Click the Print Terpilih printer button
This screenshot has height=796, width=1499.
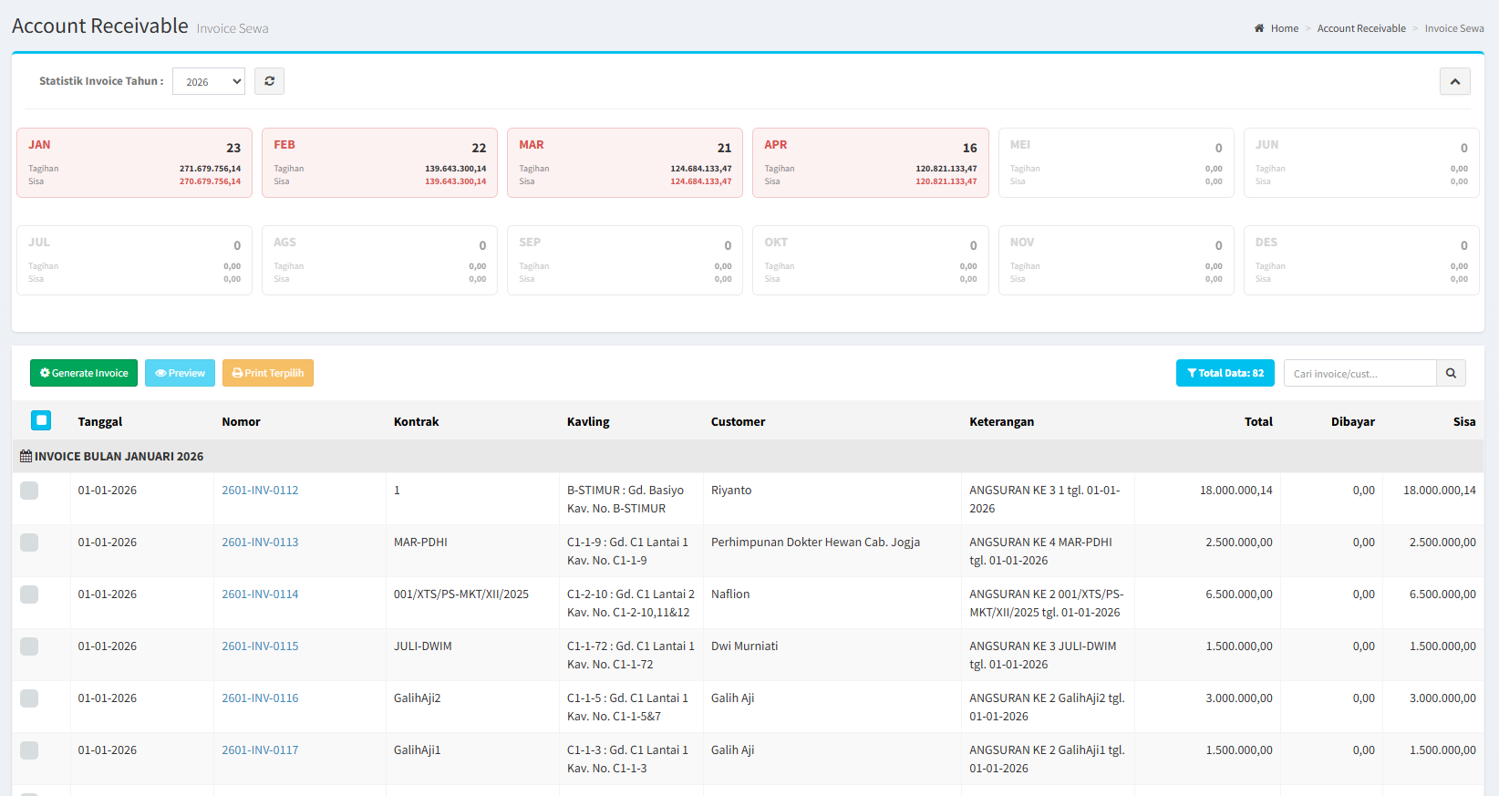tap(268, 373)
